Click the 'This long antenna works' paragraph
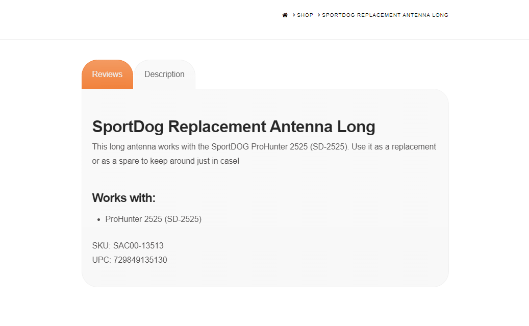Screen dimensions: 529x326 (x=264, y=154)
